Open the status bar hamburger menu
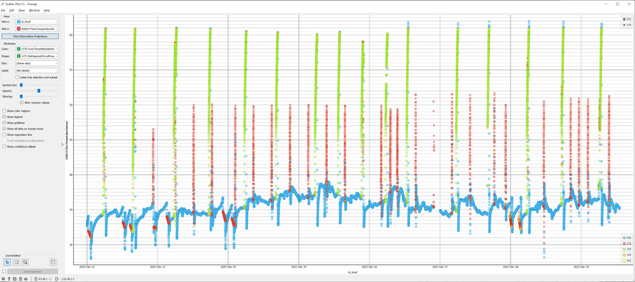 4,278
